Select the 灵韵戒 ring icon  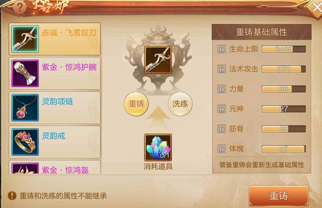coord(25,142)
